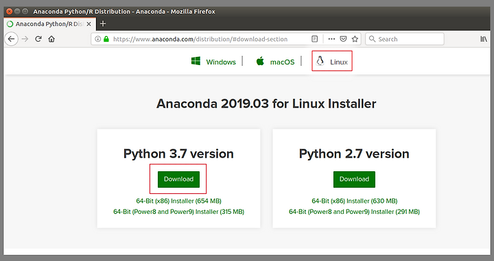Open page actions three-dot menu
494x261 pixels.
[331, 39]
